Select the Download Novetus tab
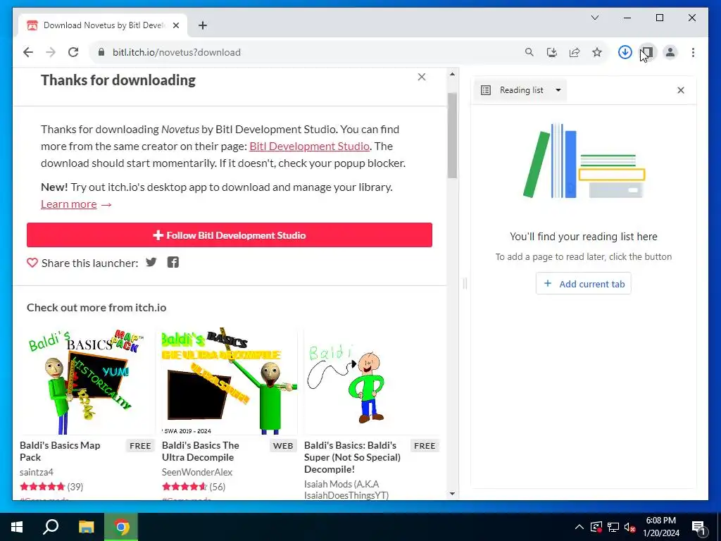The image size is (721, 541). pyautogui.click(x=103, y=25)
